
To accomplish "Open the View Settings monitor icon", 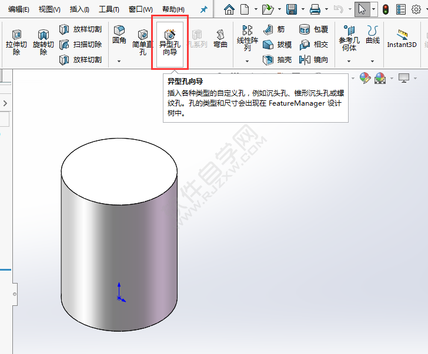I will pos(404,78).
